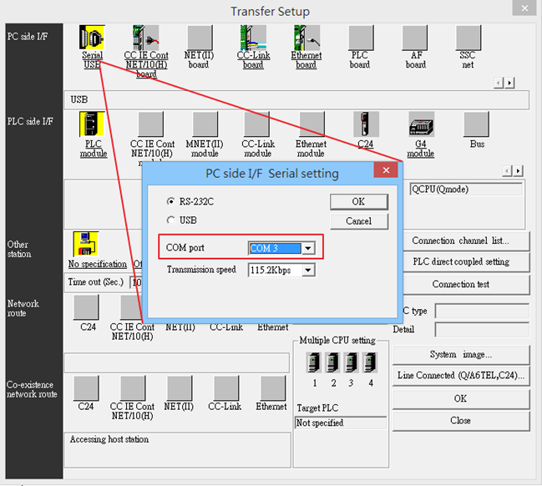This screenshot has height=486, width=542.
Task: Close the PC side I/F Serial setting dialog
Action: click(386, 170)
